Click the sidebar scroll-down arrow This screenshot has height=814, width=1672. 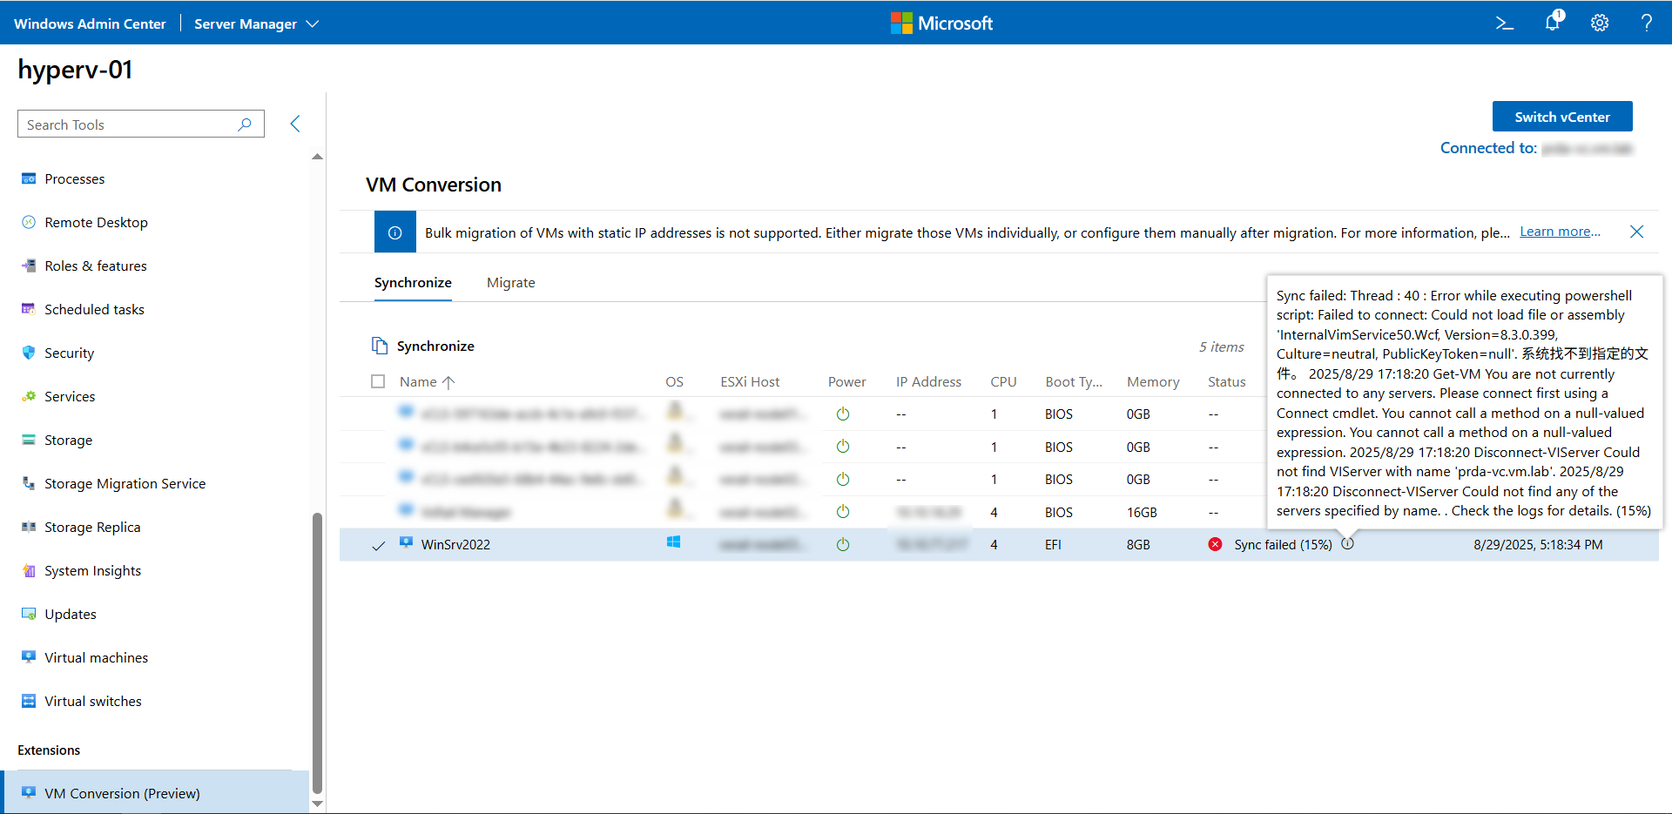tap(317, 804)
